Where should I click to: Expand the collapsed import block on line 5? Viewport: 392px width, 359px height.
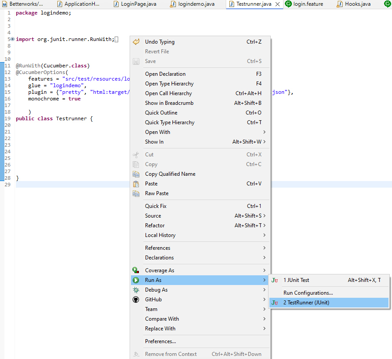click(12, 39)
